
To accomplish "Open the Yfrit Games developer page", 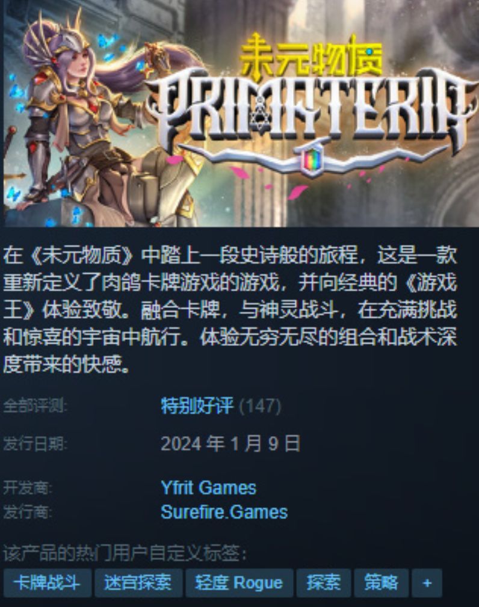I will coord(208,488).
